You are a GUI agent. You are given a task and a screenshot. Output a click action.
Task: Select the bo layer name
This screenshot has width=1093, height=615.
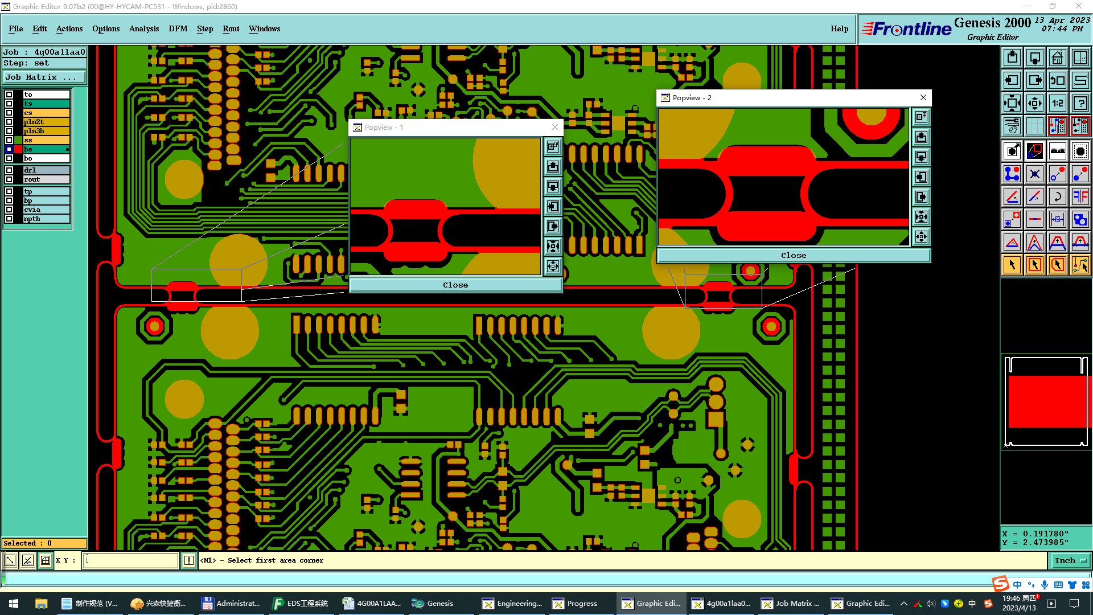(46, 158)
